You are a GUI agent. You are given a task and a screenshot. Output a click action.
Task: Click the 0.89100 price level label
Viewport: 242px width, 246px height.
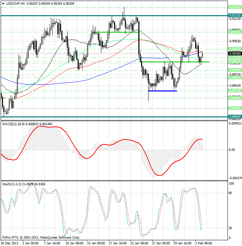pos(235,98)
